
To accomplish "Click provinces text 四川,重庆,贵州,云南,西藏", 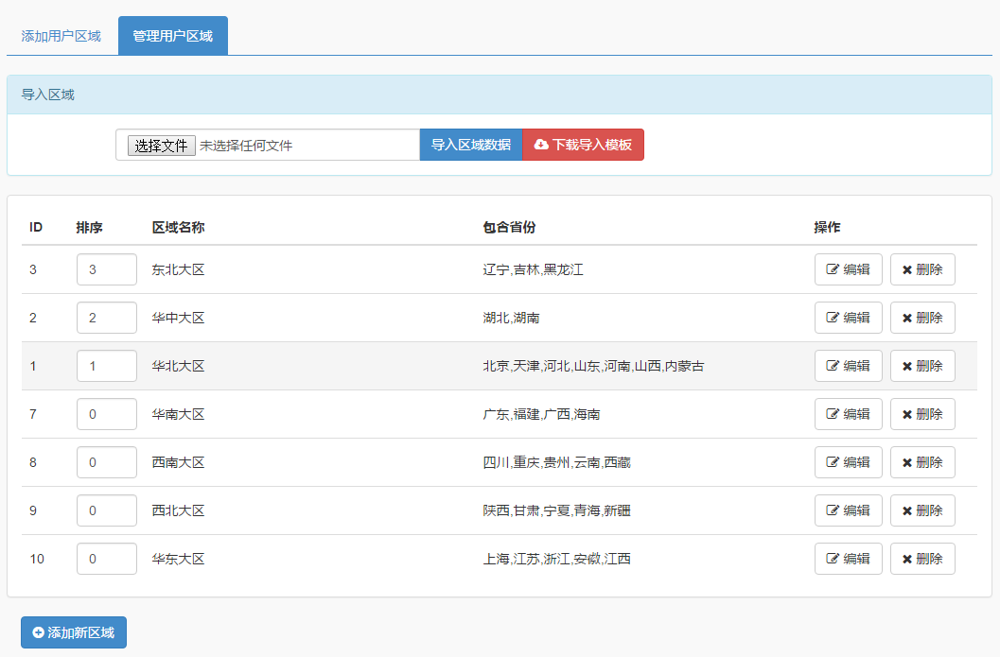I will [556, 462].
